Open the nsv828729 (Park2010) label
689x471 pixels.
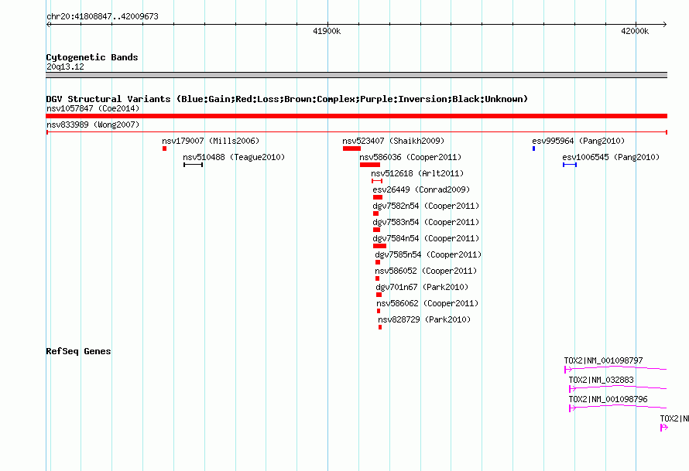pyautogui.click(x=424, y=319)
